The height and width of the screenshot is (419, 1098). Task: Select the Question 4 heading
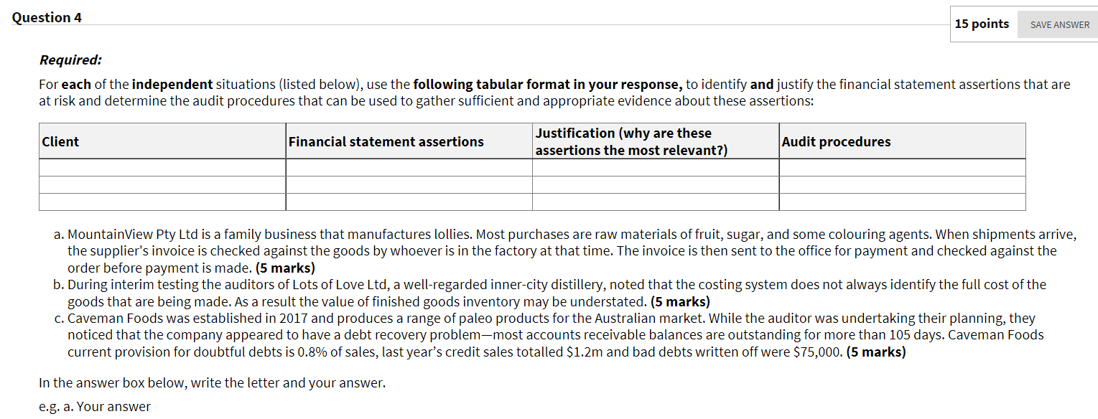click(46, 17)
